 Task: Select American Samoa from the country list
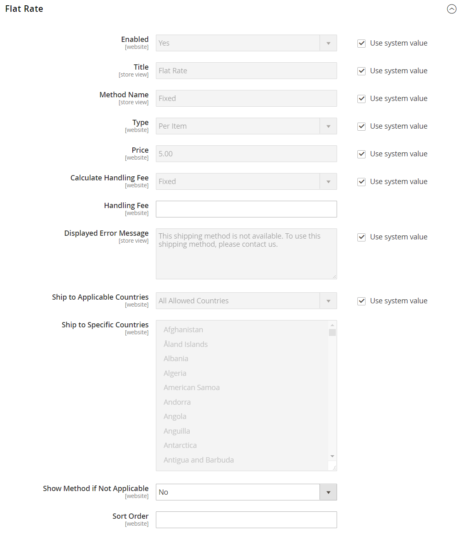point(191,387)
